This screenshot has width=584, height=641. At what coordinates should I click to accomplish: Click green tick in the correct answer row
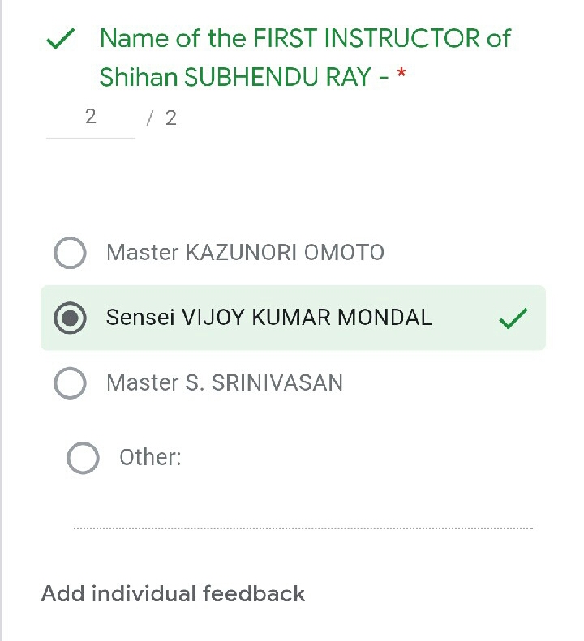pos(513,318)
